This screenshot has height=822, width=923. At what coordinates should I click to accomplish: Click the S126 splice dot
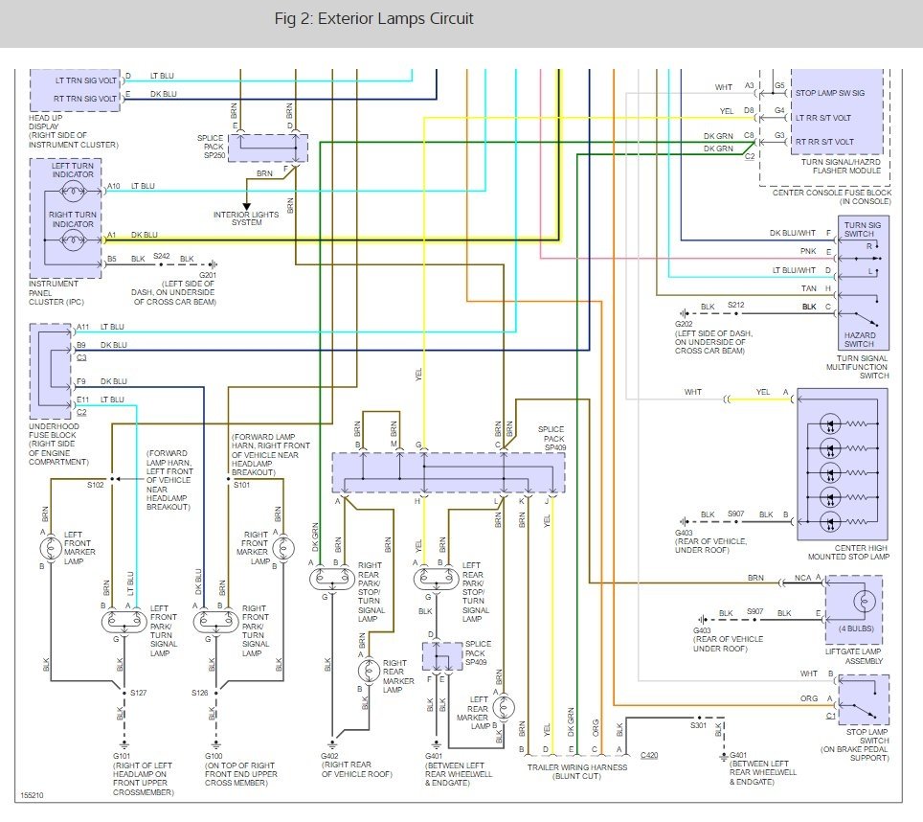[216, 693]
